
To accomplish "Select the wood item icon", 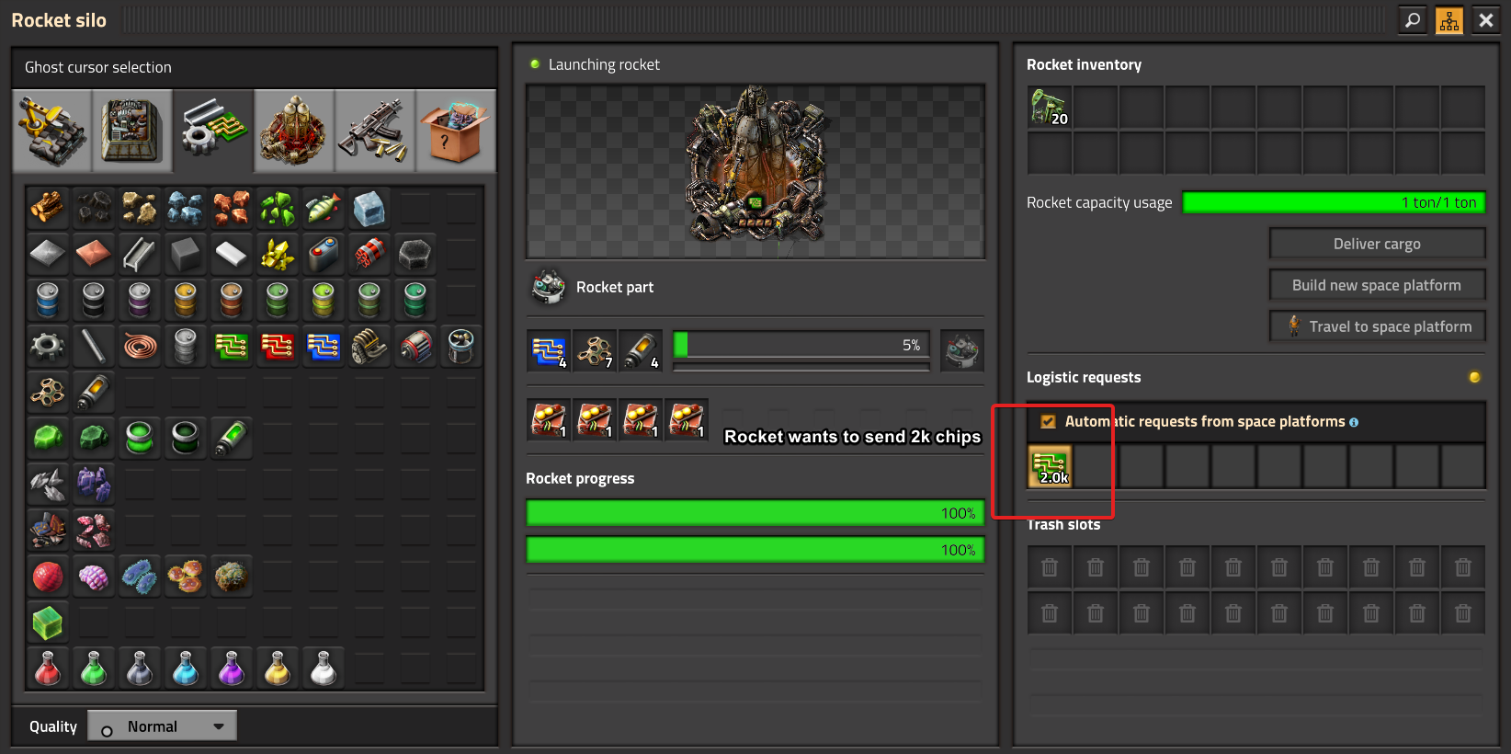I will tap(48, 209).
